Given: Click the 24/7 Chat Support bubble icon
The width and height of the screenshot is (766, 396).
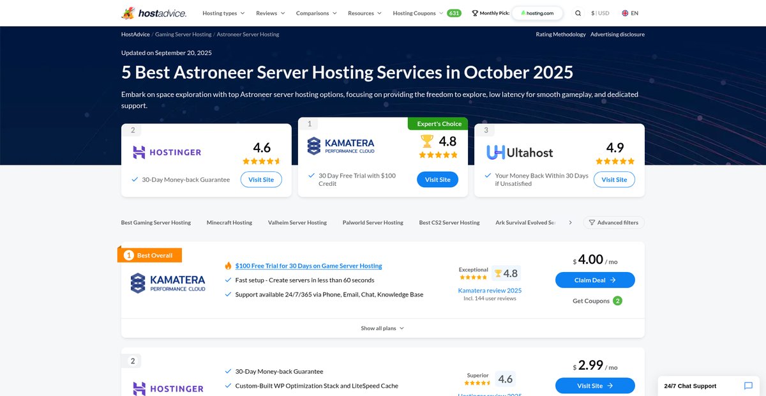Looking at the screenshot, I should point(748,386).
